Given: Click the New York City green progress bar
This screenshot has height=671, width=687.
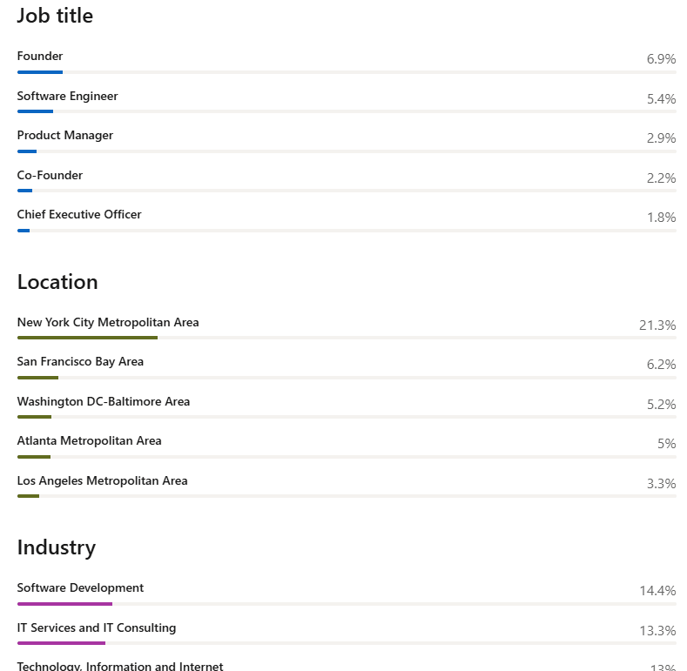Looking at the screenshot, I should [87, 338].
